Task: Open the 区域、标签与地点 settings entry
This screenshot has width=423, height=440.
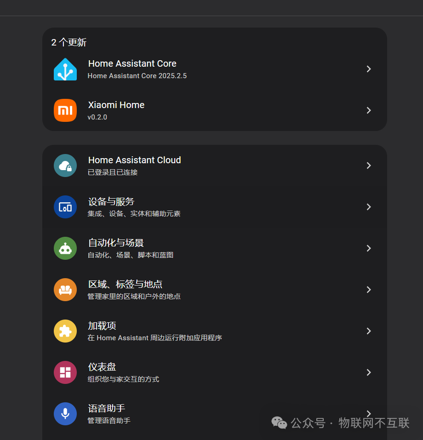Action: pos(215,290)
